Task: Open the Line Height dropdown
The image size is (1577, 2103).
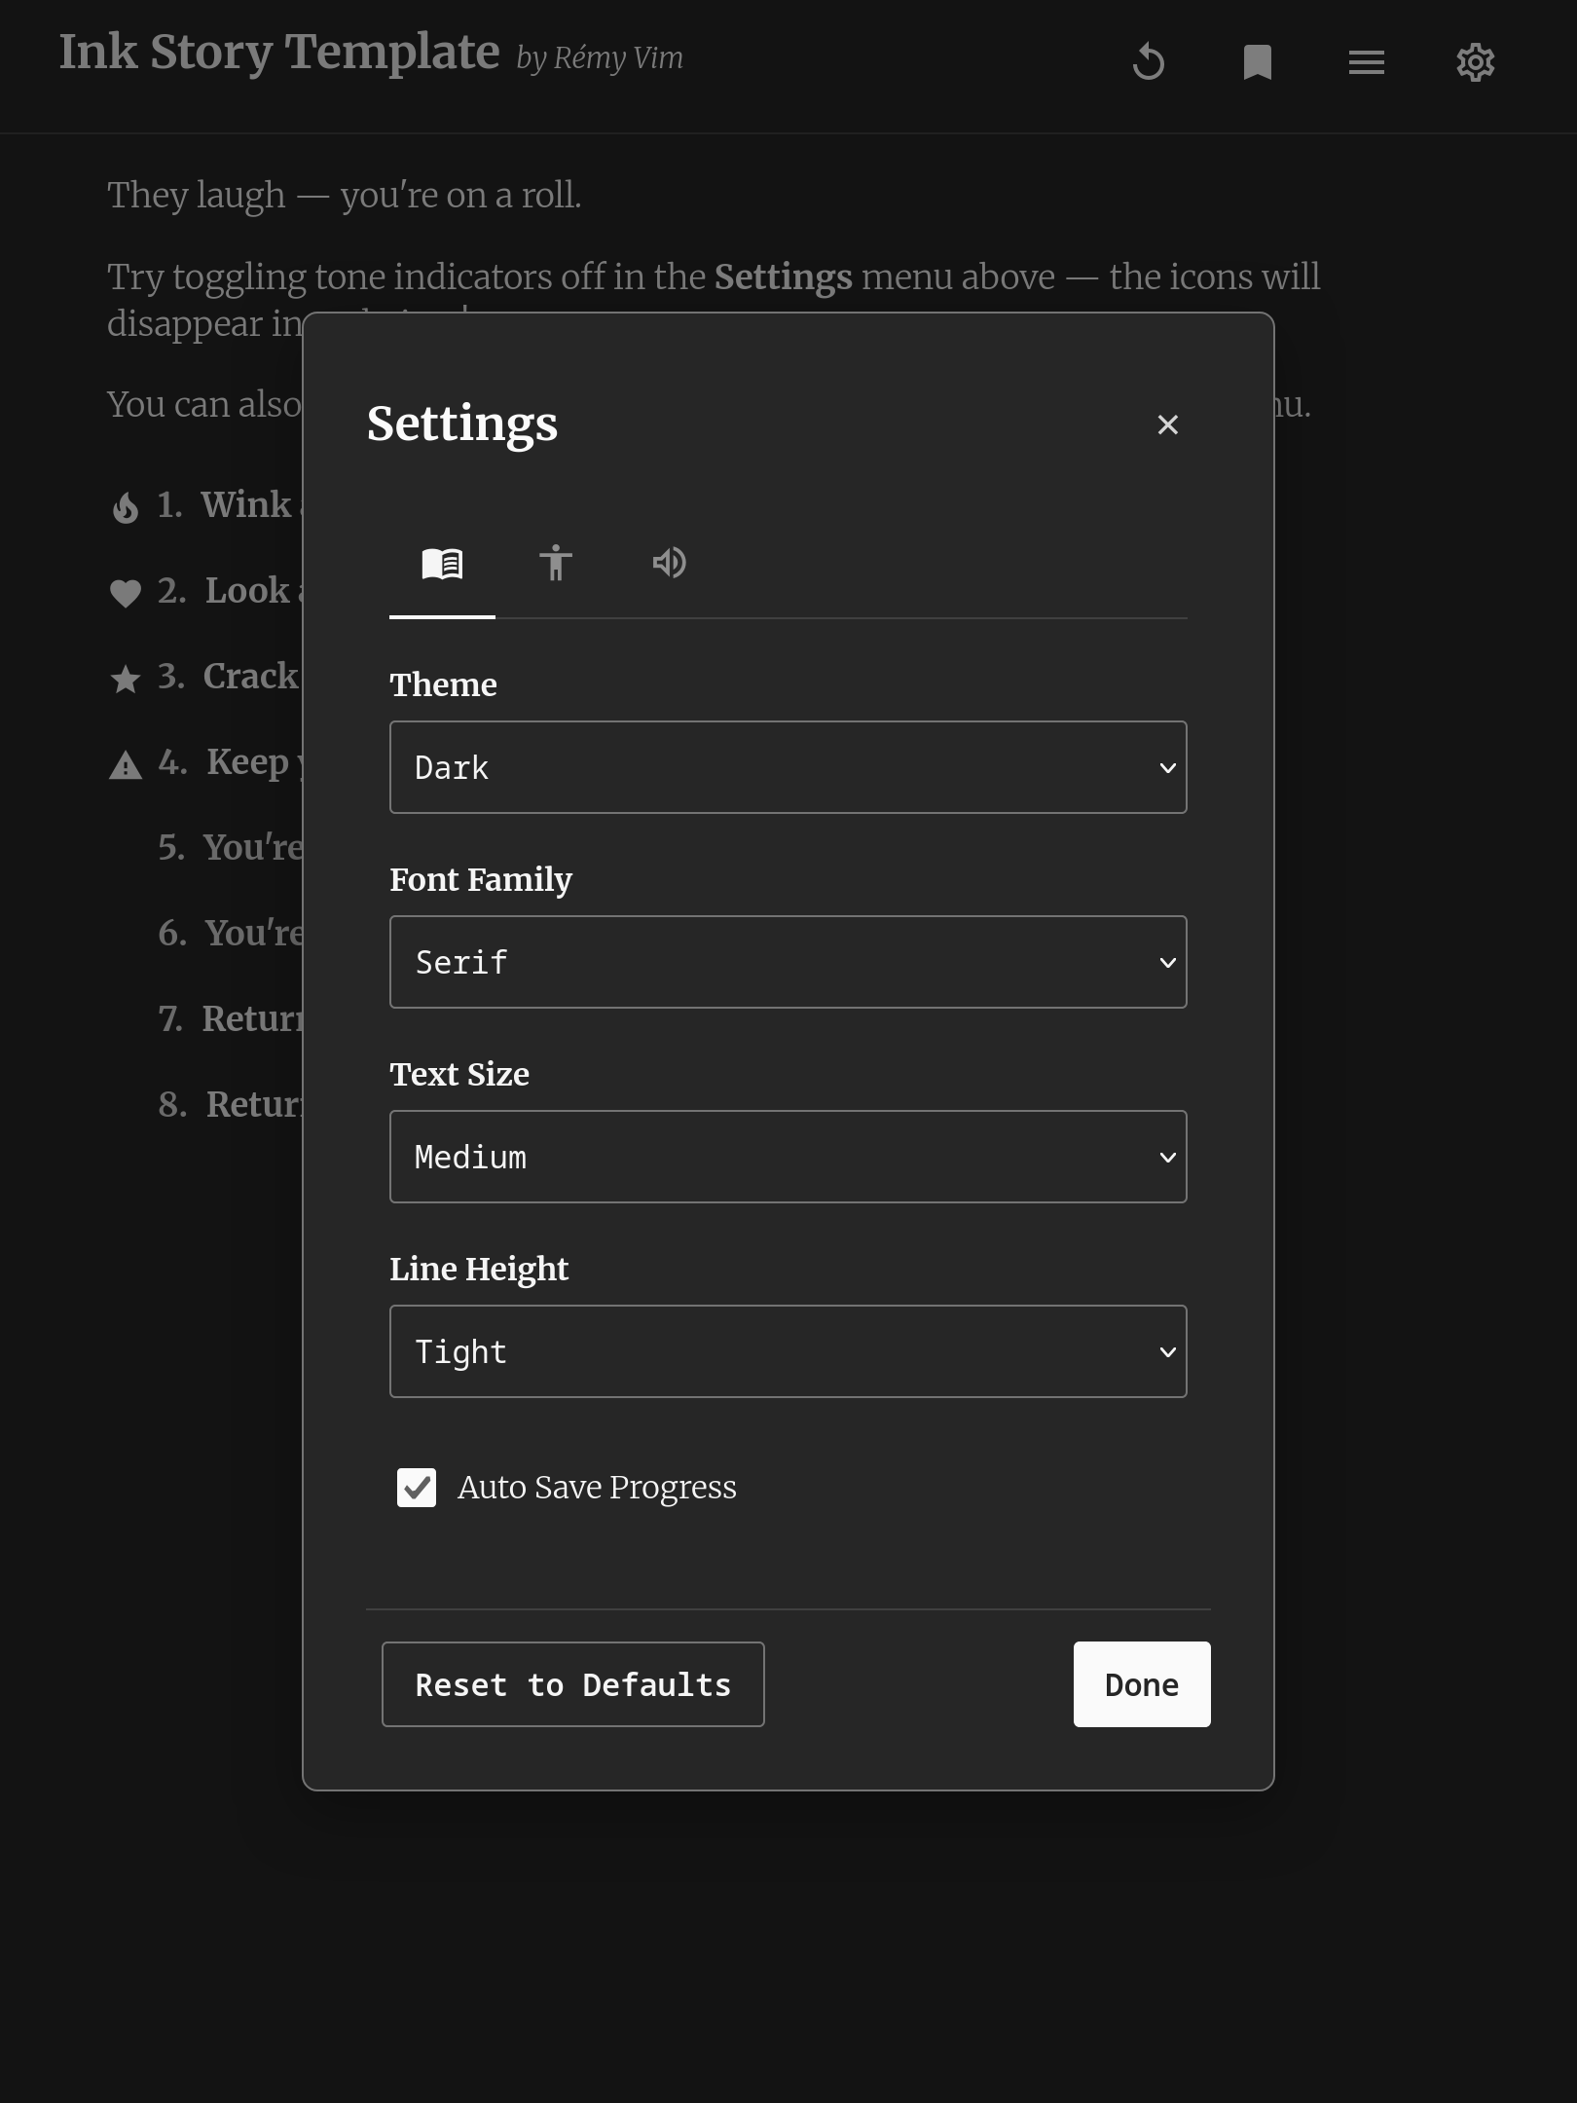Action: pos(788,1351)
